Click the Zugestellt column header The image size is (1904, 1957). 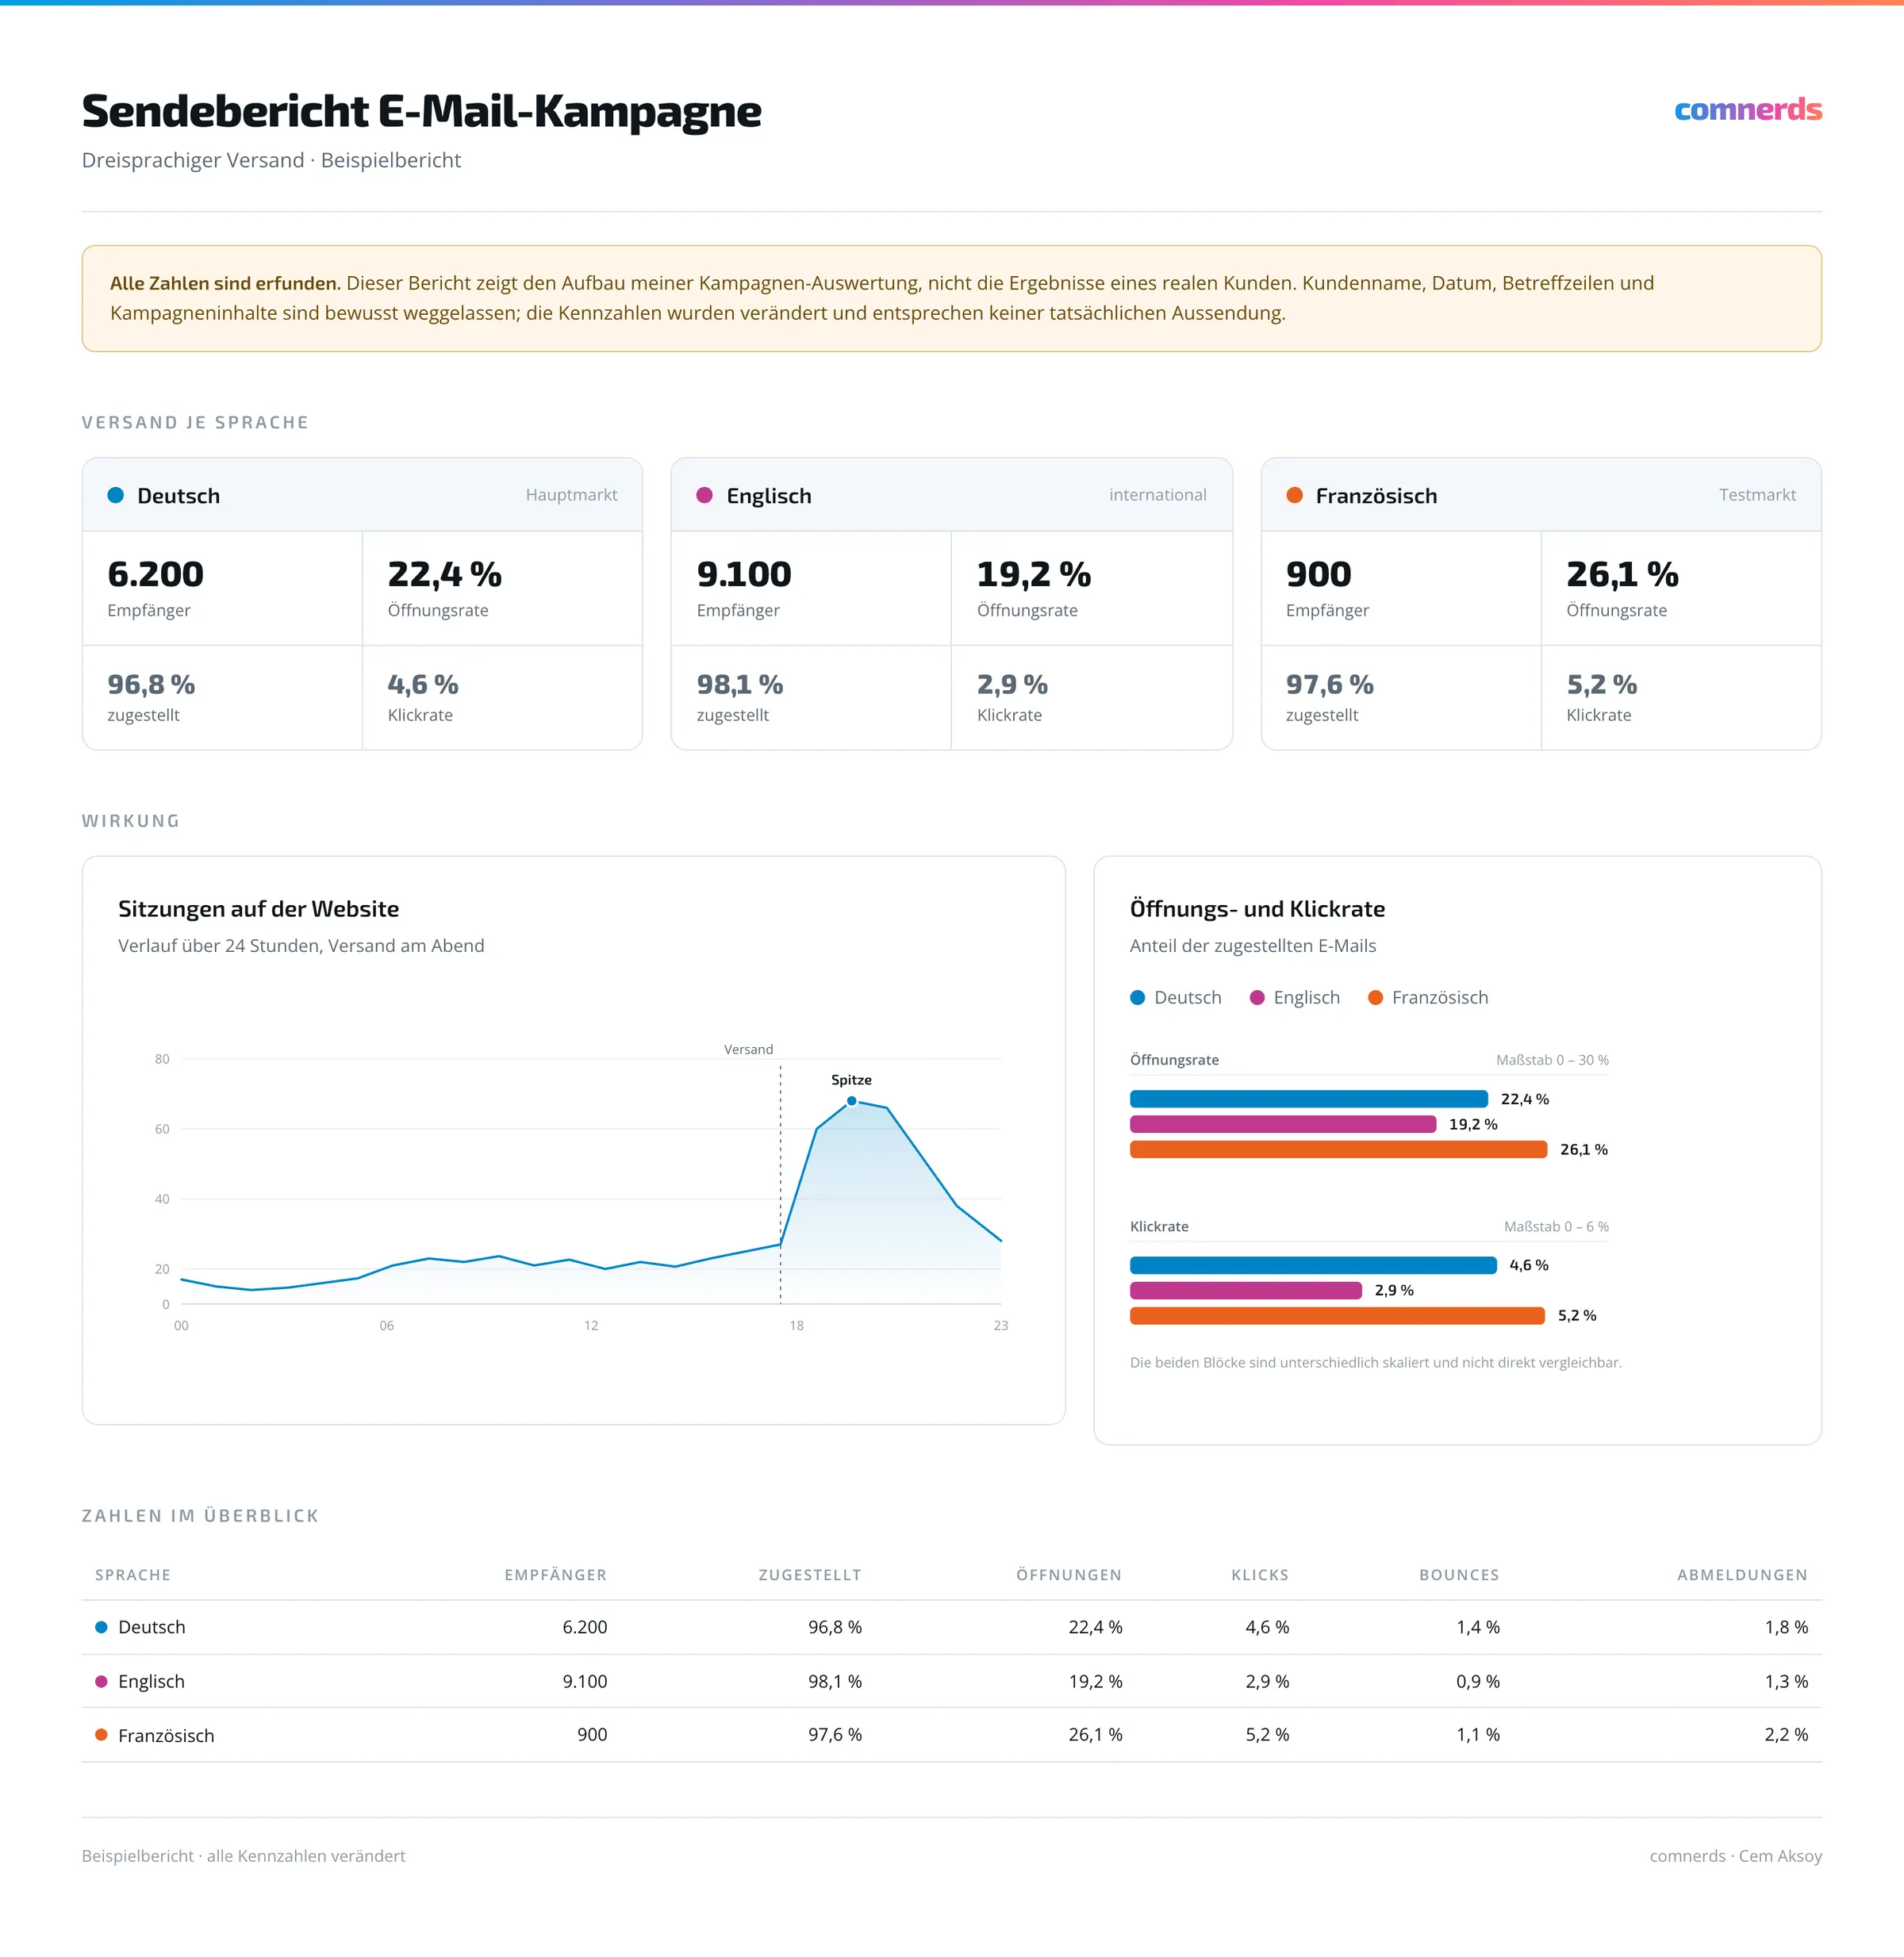[x=809, y=1575]
